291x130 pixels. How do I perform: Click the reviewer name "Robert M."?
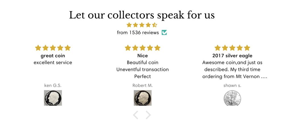click(143, 85)
